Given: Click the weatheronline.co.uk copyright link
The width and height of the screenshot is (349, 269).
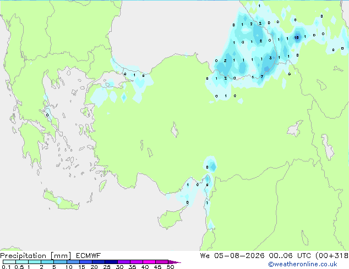Looking at the screenshot, I should pos(303,264).
